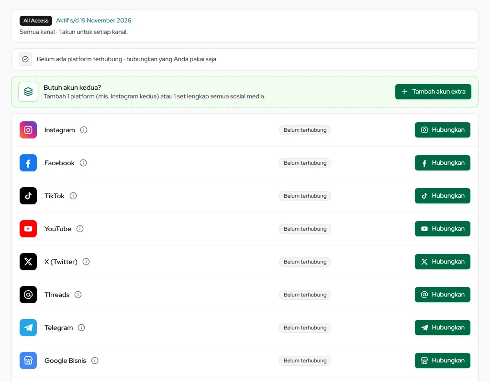The height and width of the screenshot is (382, 490).
Task: Click the "Instagram" platform name
Action: pyautogui.click(x=60, y=130)
